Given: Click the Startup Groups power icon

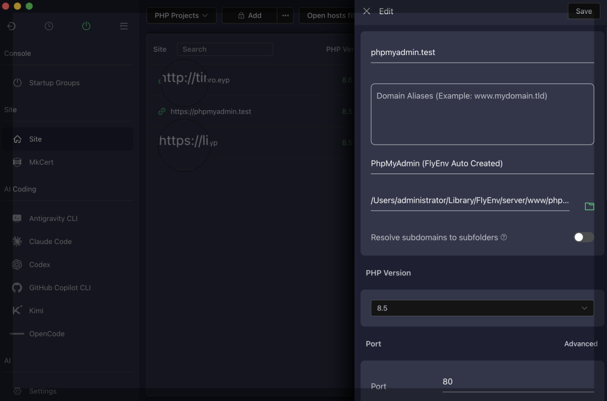Looking at the screenshot, I should click(x=17, y=83).
